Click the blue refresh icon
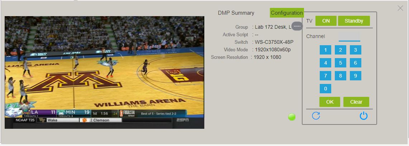 316,116
